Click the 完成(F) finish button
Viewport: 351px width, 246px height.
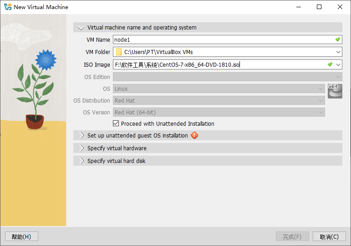292,236
